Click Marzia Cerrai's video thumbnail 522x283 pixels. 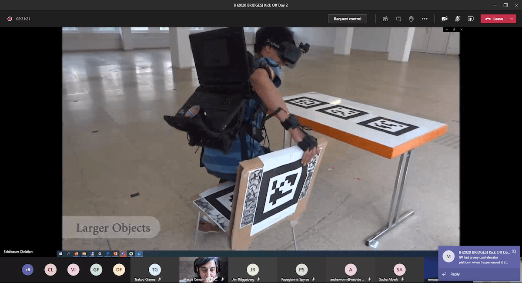pyautogui.click(x=204, y=270)
